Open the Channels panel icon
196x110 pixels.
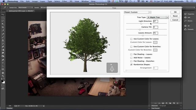pyautogui.click(x=185, y=29)
